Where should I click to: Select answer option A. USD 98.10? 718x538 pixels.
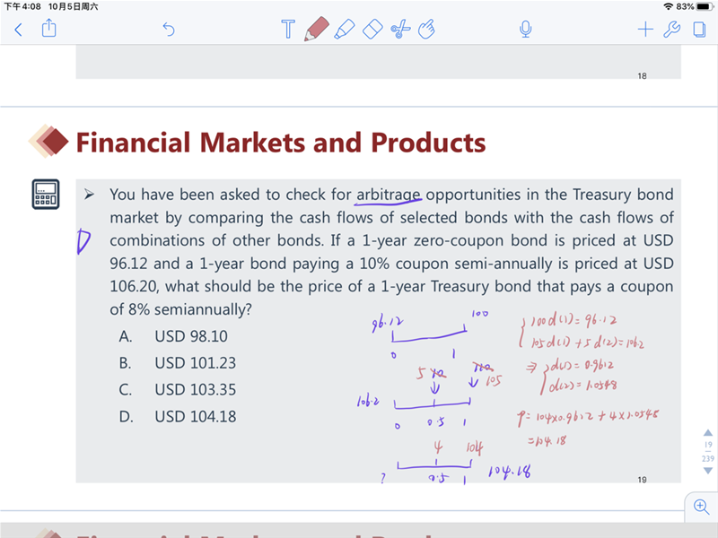click(173, 336)
